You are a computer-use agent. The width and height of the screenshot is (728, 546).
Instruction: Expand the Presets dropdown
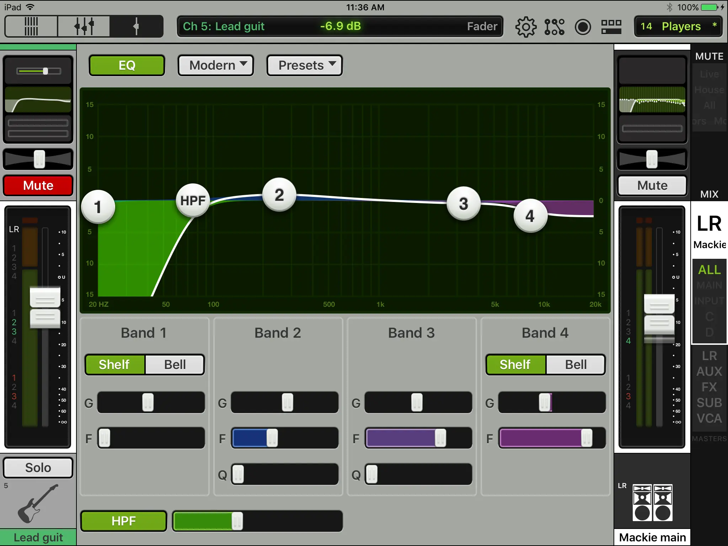pyautogui.click(x=305, y=65)
